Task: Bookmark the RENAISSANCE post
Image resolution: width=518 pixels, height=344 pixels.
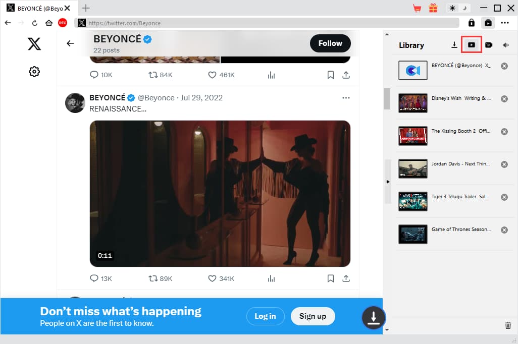Action: coord(330,278)
